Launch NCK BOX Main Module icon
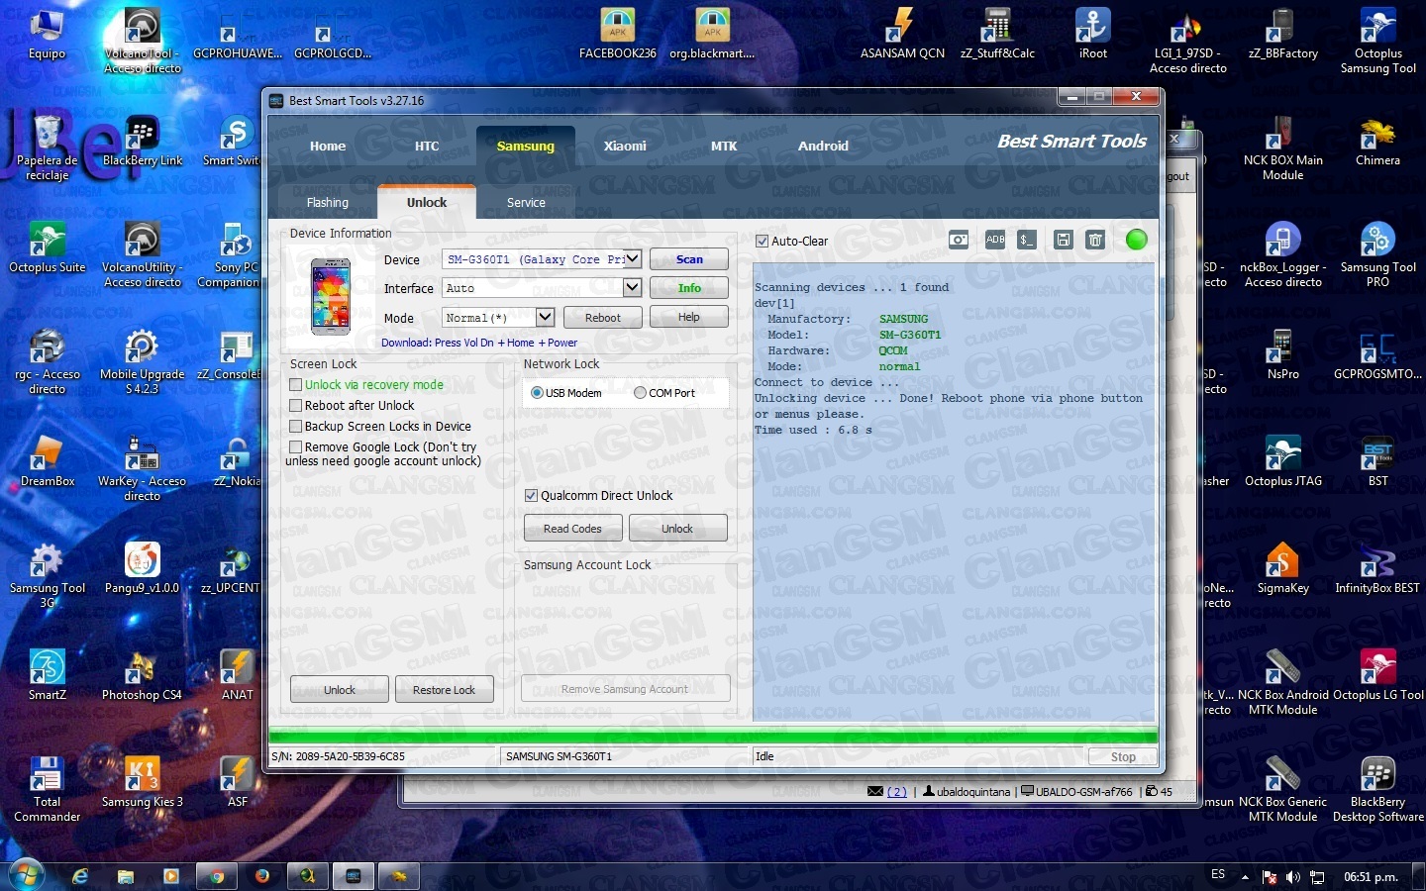This screenshot has width=1426, height=891. (1282, 148)
